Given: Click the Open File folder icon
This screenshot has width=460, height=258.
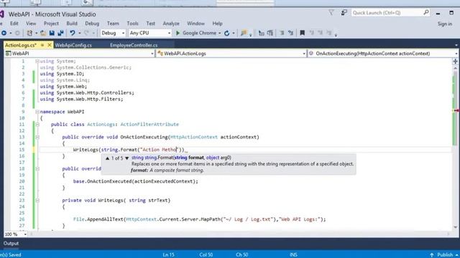Looking at the screenshot, I should click(x=43, y=33).
